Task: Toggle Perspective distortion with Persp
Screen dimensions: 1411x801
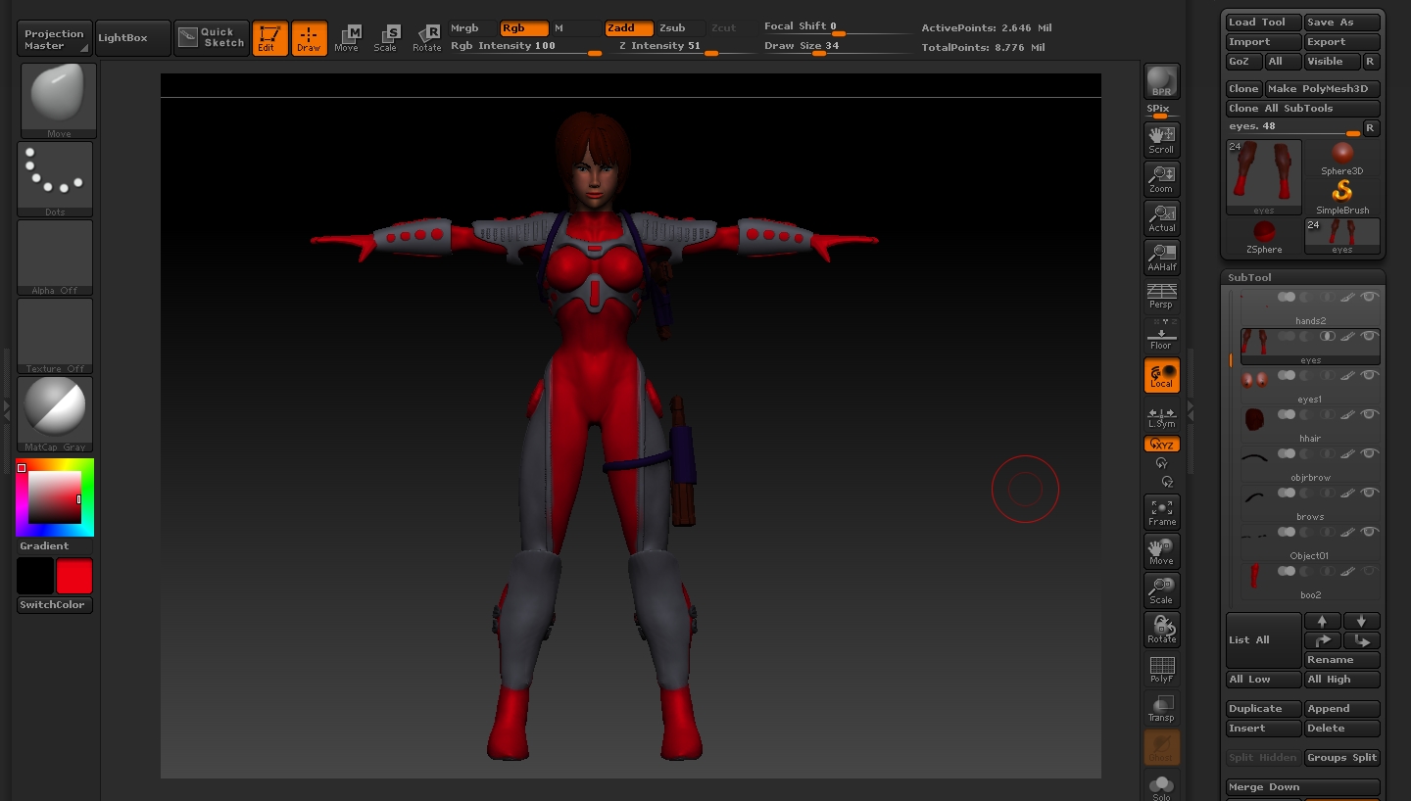Action: pyautogui.click(x=1161, y=296)
